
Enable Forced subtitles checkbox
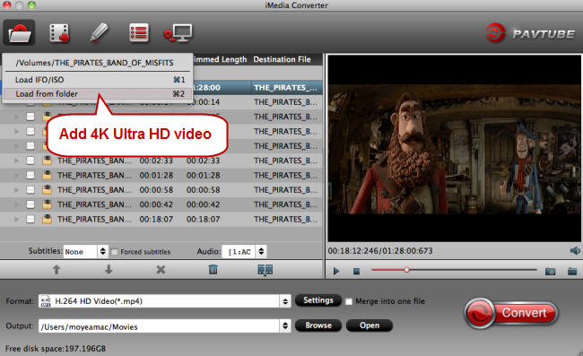pos(115,252)
